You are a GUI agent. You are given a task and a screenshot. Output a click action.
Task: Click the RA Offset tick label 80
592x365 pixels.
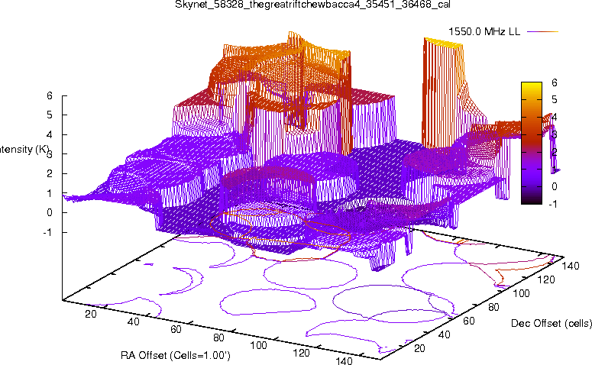[x=218, y=338]
